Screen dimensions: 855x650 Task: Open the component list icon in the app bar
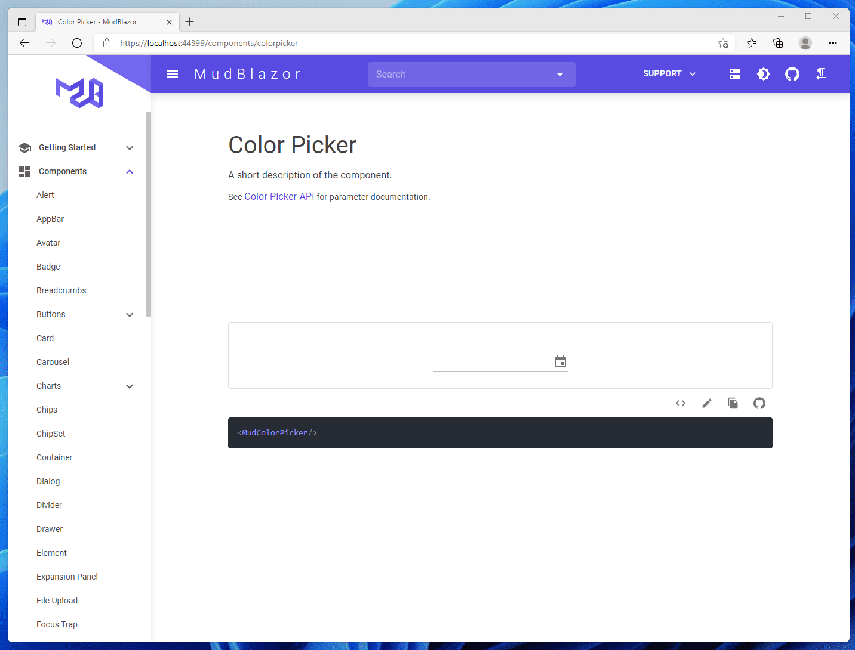(x=734, y=73)
